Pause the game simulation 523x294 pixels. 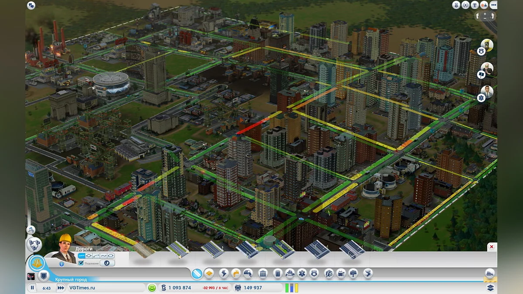pos(32,288)
